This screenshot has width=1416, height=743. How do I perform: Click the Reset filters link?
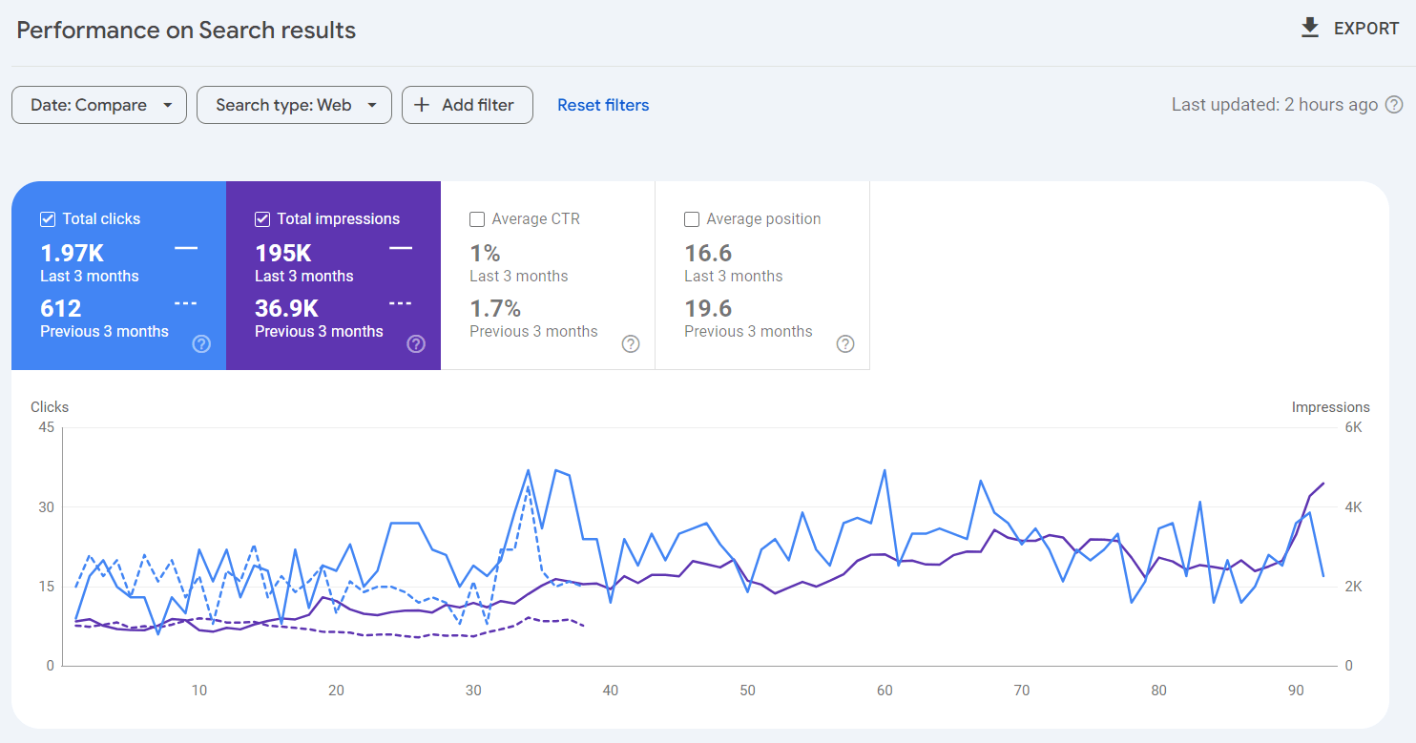coord(603,105)
